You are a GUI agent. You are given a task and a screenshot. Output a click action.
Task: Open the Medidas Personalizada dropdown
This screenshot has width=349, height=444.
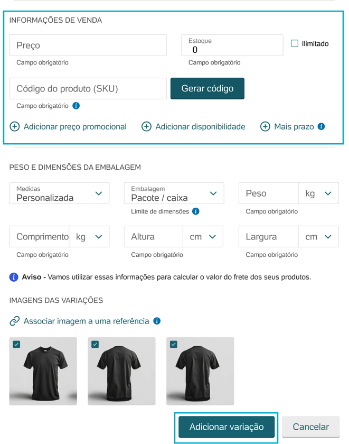59,193
